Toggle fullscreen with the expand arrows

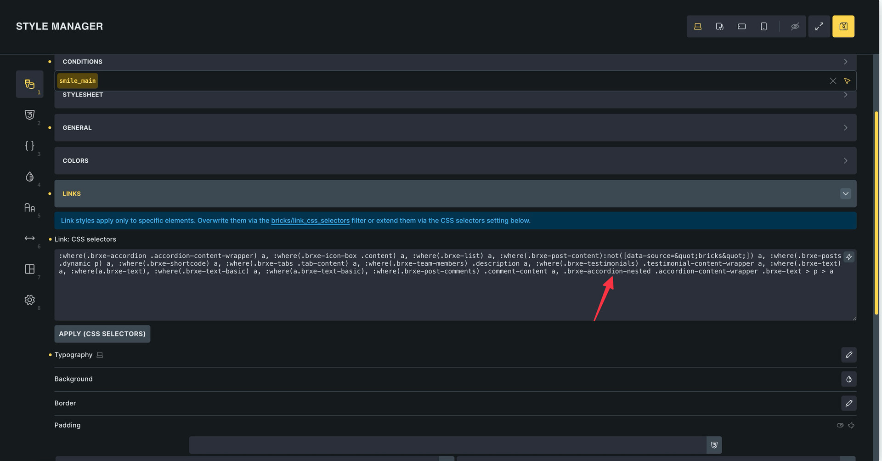819,27
